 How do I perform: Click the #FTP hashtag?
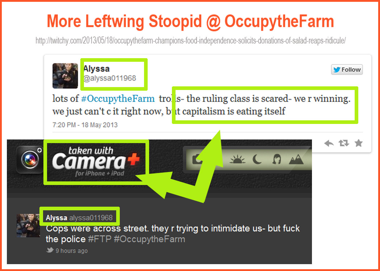(x=100, y=239)
